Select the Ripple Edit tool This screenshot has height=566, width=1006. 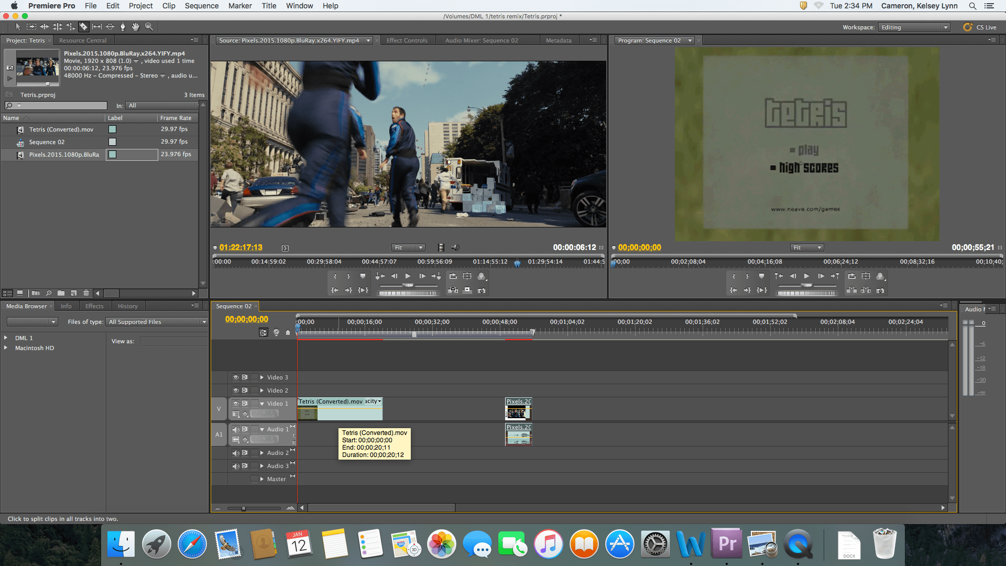click(x=45, y=27)
